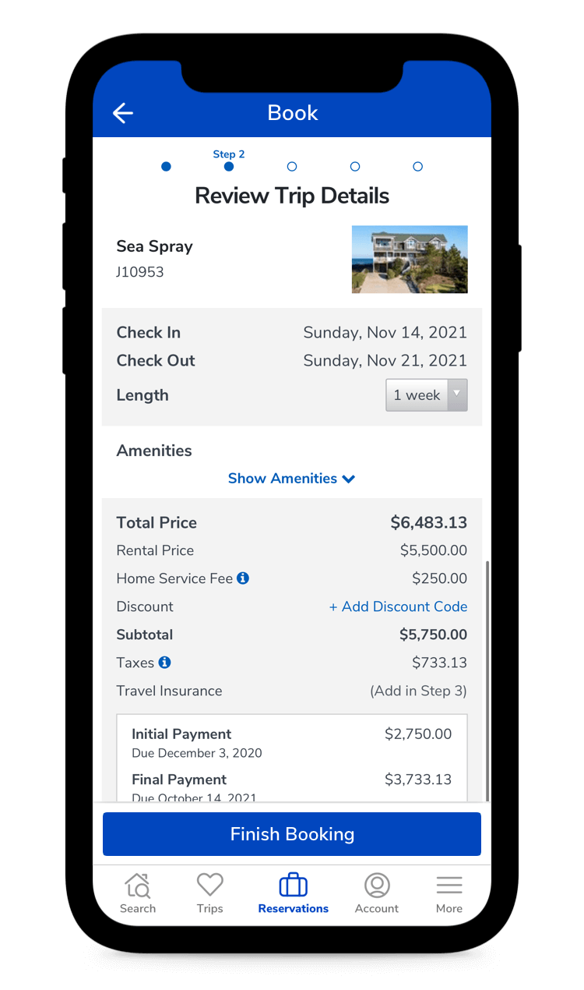
Task: Open the Search tab icon
Action: click(x=138, y=886)
